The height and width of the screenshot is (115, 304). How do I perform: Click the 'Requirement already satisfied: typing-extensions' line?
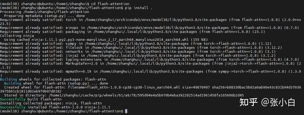click(x=149, y=59)
